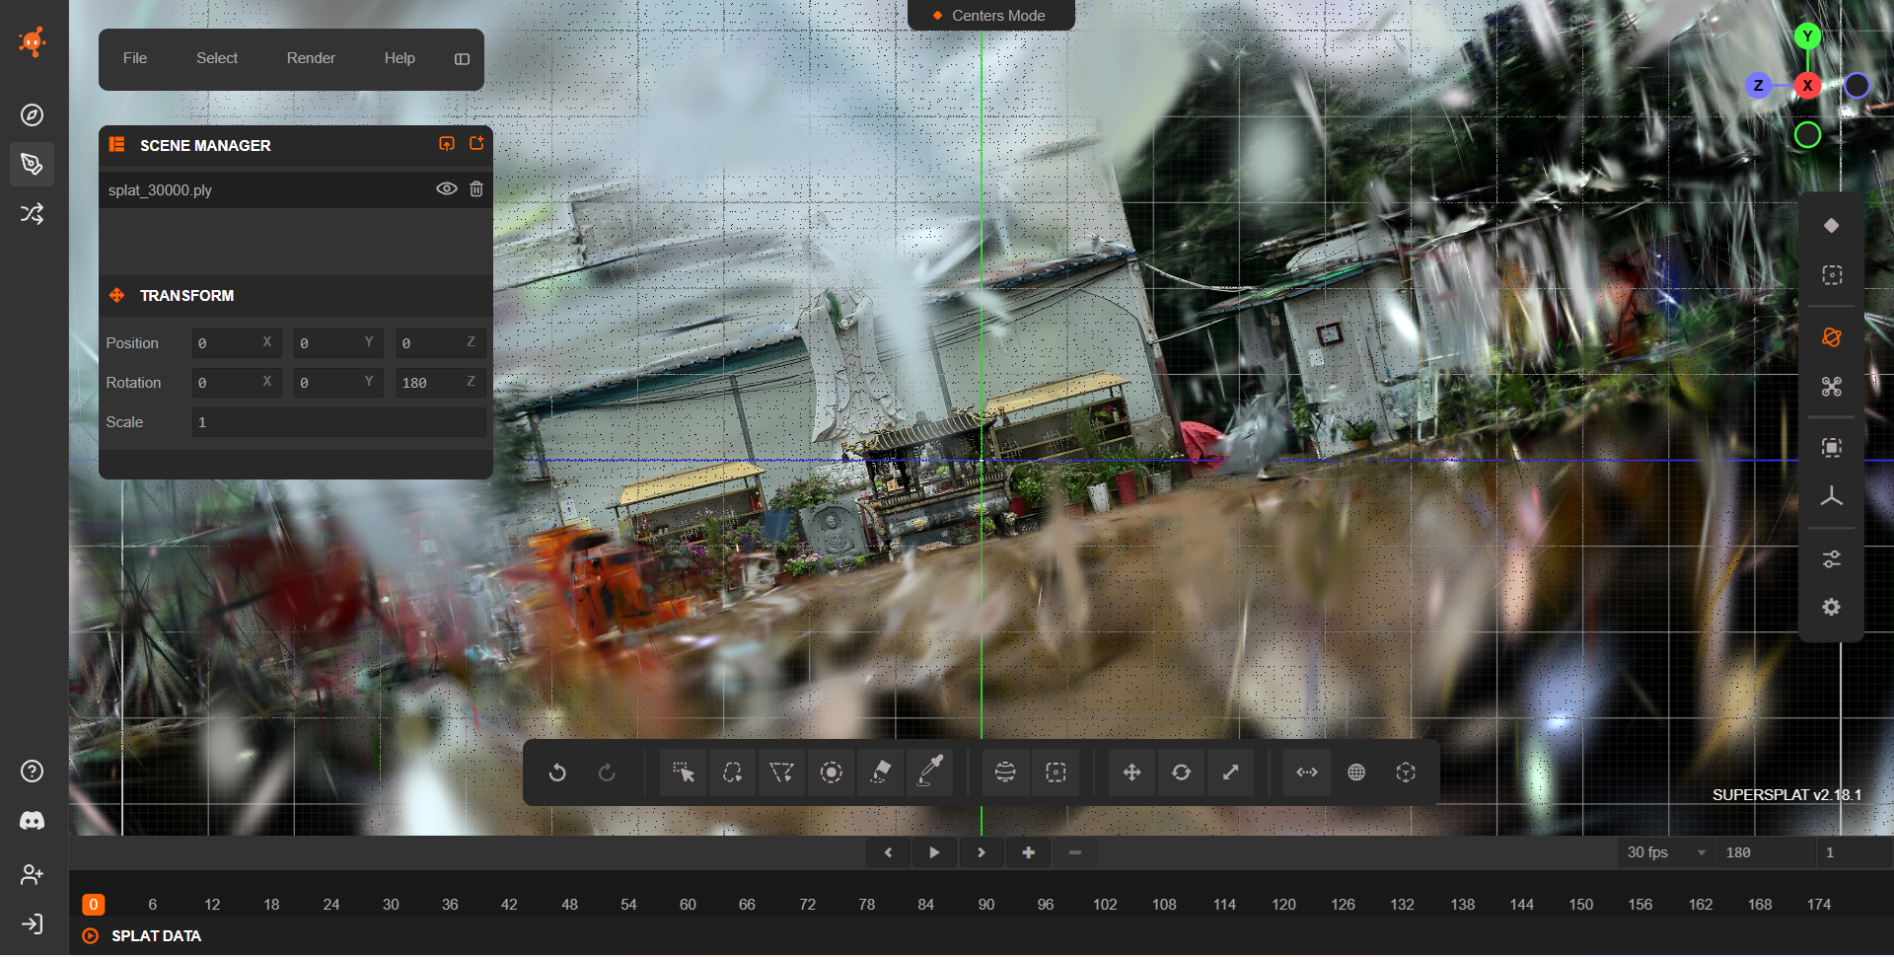
Task: Delete splat_30000.ply with trash icon
Action: coord(476,189)
